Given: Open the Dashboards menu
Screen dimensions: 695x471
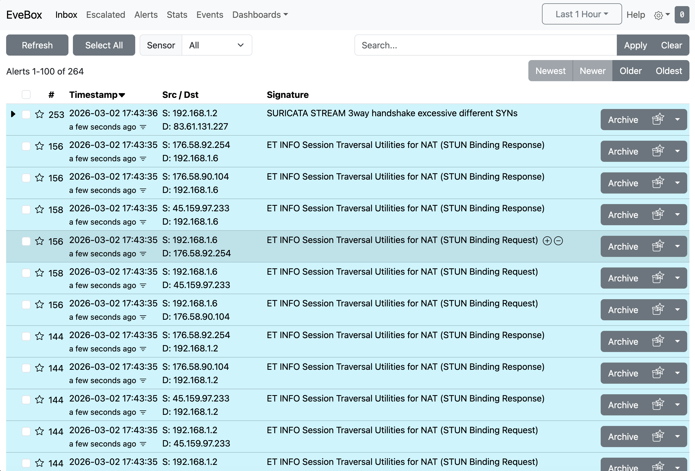Looking at the screenshot, I should [x=260, y=15].
